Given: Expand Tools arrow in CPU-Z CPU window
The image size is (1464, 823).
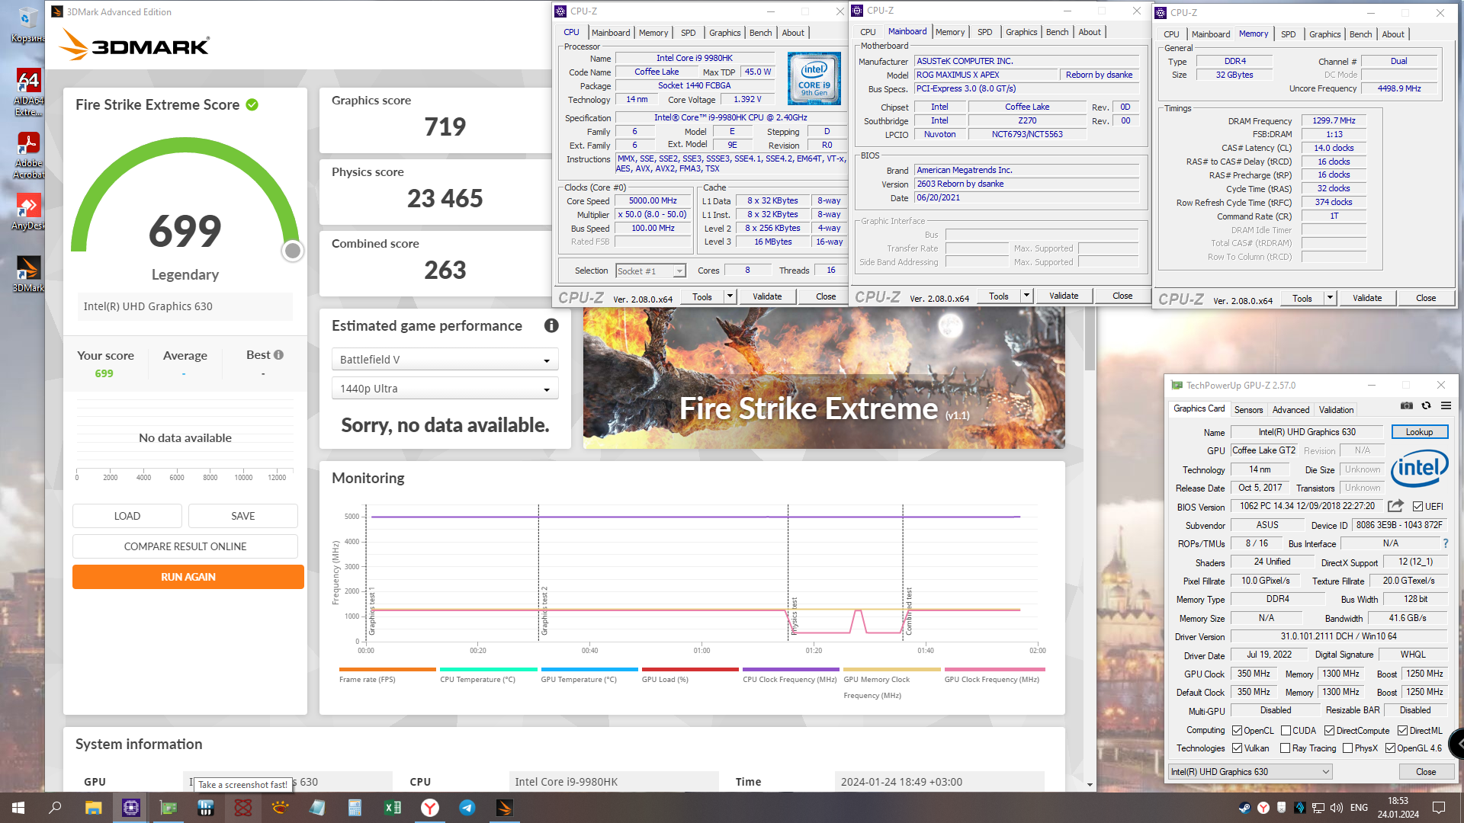Looking at the screenshot, I should pos(730,296).
